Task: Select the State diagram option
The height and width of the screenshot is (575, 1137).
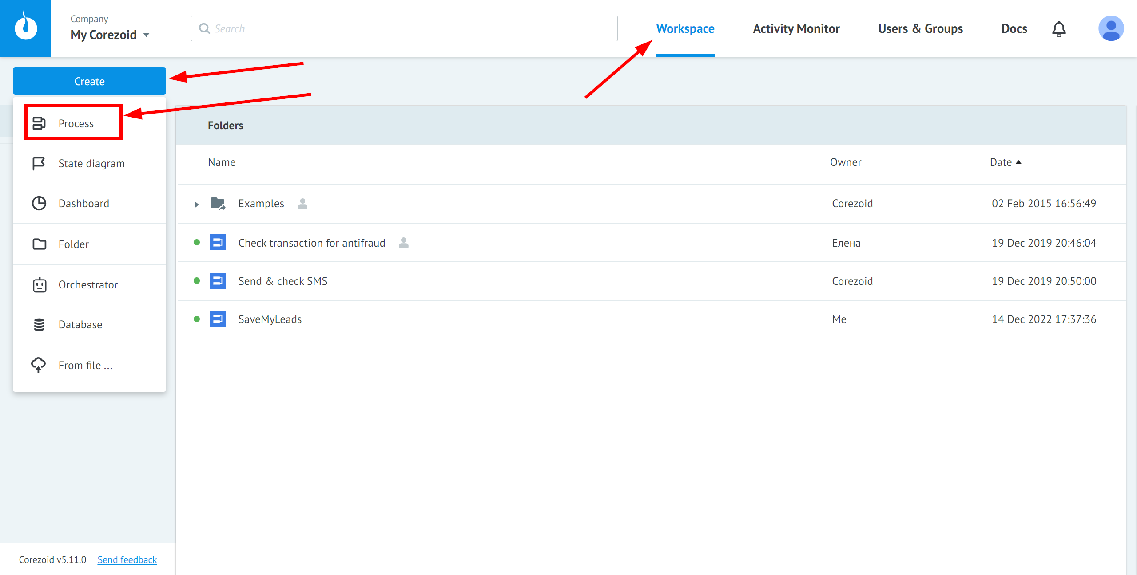Action: (92, 164)
